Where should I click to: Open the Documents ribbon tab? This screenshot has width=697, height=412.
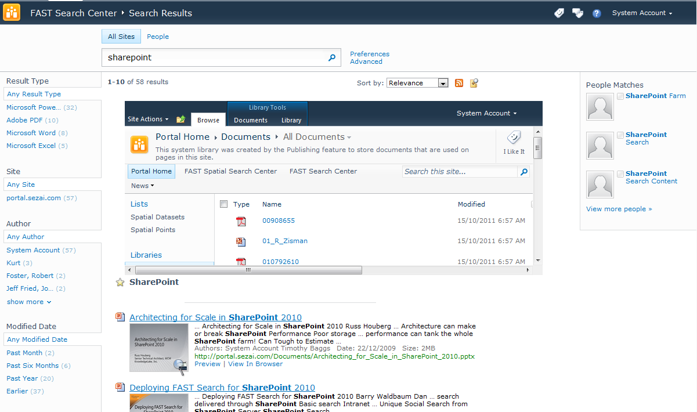coord(251,120)
